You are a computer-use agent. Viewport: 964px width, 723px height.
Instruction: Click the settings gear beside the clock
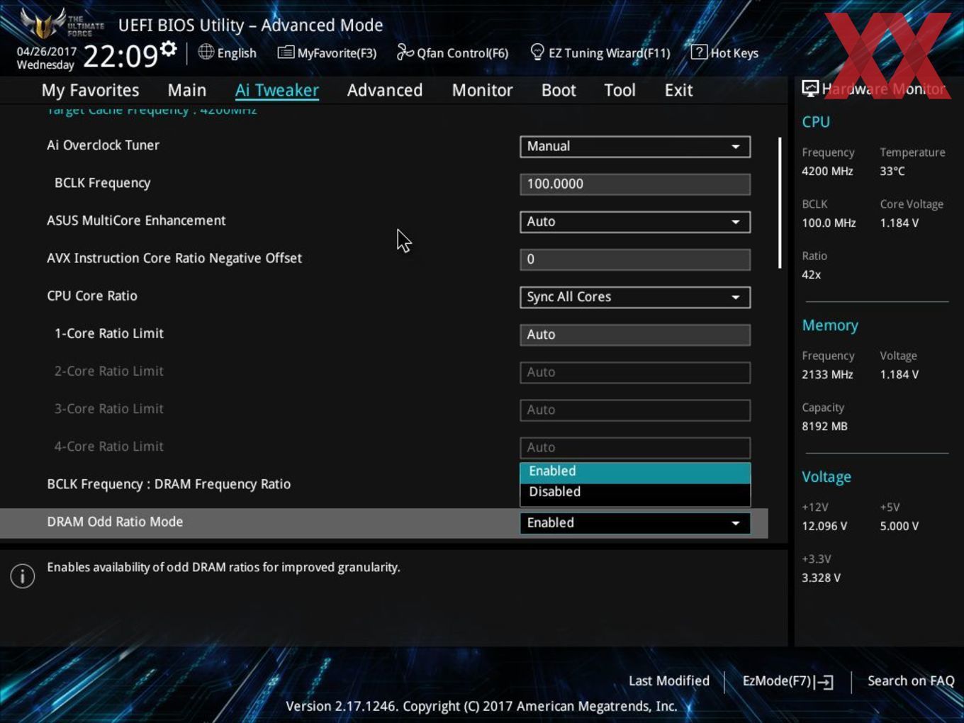pyautogui.click(x=168, y=49)
